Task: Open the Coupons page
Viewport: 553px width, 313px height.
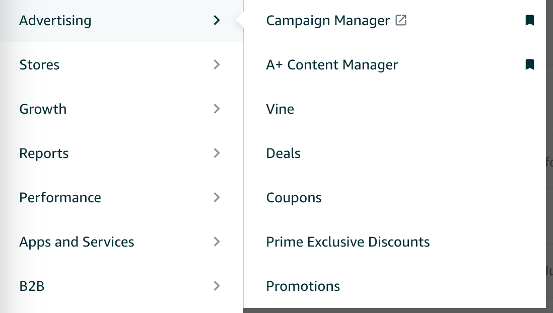Action: (x=294, y=198)
